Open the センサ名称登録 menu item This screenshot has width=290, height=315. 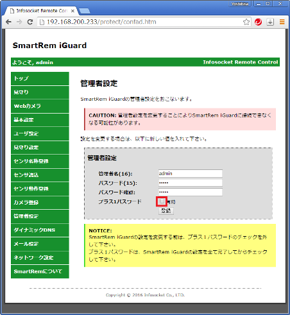click(x=40, y=161)
